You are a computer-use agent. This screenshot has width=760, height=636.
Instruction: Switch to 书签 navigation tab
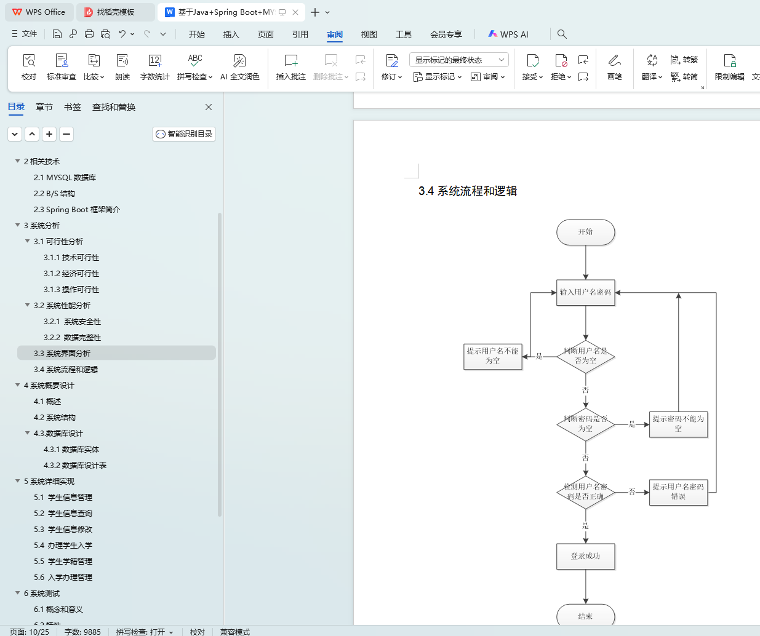[x=73, y=107]
